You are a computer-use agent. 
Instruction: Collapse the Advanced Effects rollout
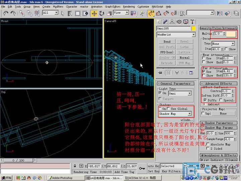pos(218,83)
